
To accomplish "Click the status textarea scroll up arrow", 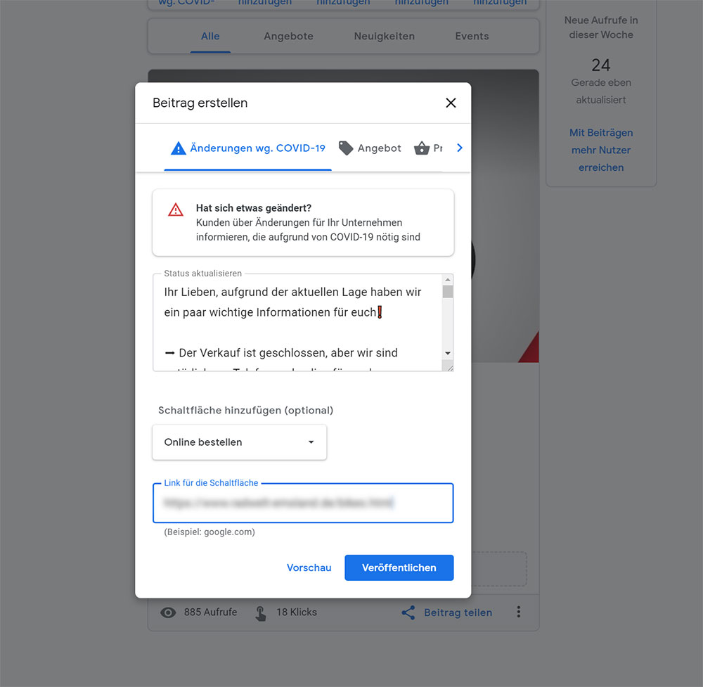I will tap(447, 279).
